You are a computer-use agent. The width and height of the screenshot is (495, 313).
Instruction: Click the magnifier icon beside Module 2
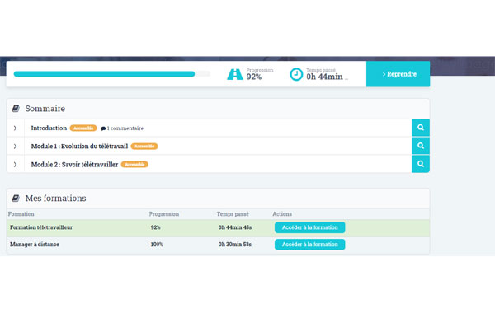point(421,164)
